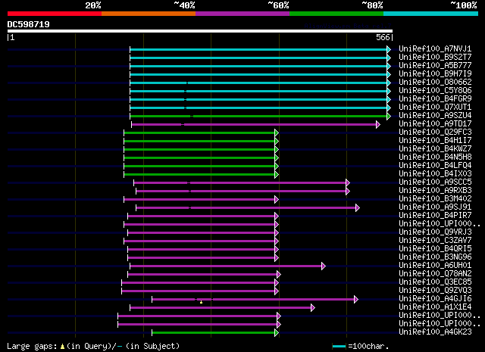This screenshot has height=352, width=485.
Task: Select the green alignment bar for UniRef100_Q29FC3
Action: [x=201, y=133]
